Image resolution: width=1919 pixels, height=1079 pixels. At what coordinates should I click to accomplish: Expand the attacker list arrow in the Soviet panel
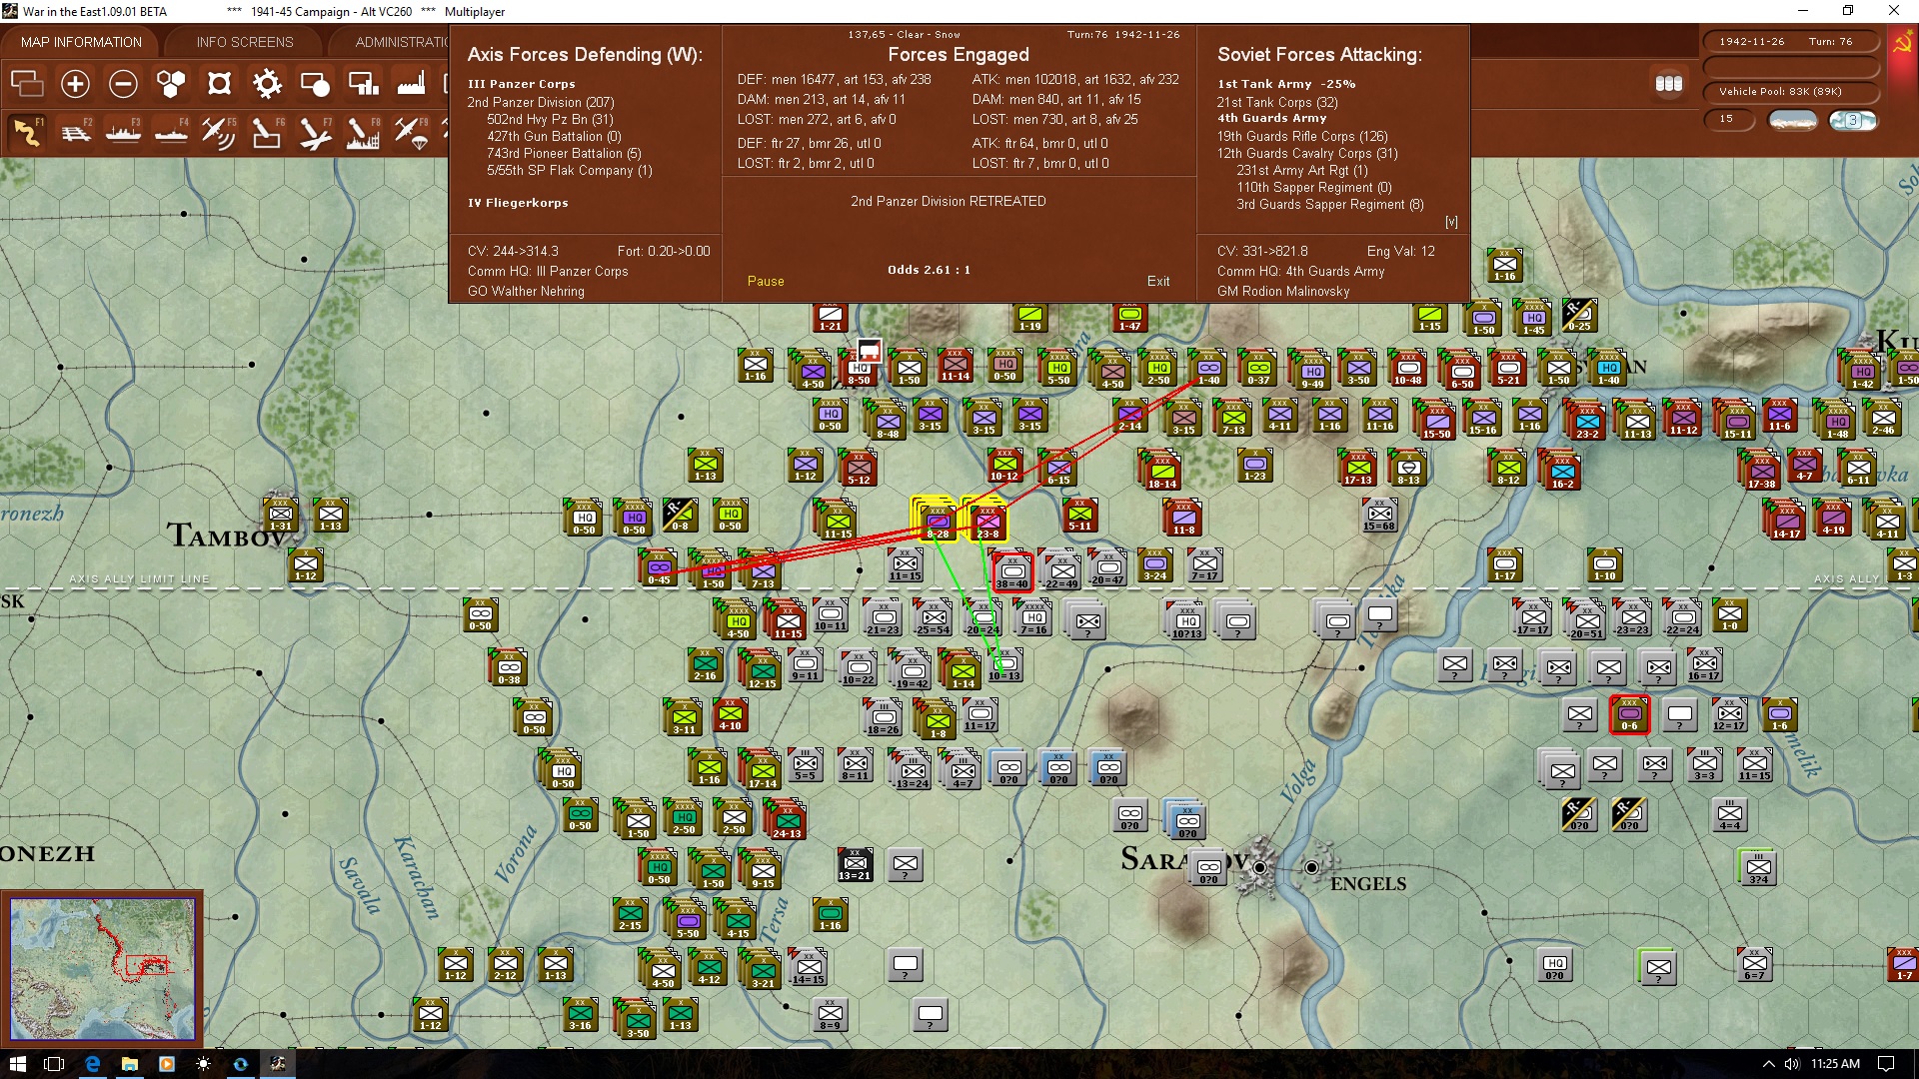[x=1451, y=222]
